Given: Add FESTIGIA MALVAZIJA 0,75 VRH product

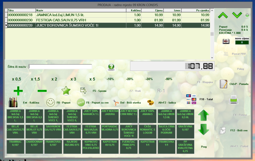Looking at the screenshot, I should click(91, 131).
